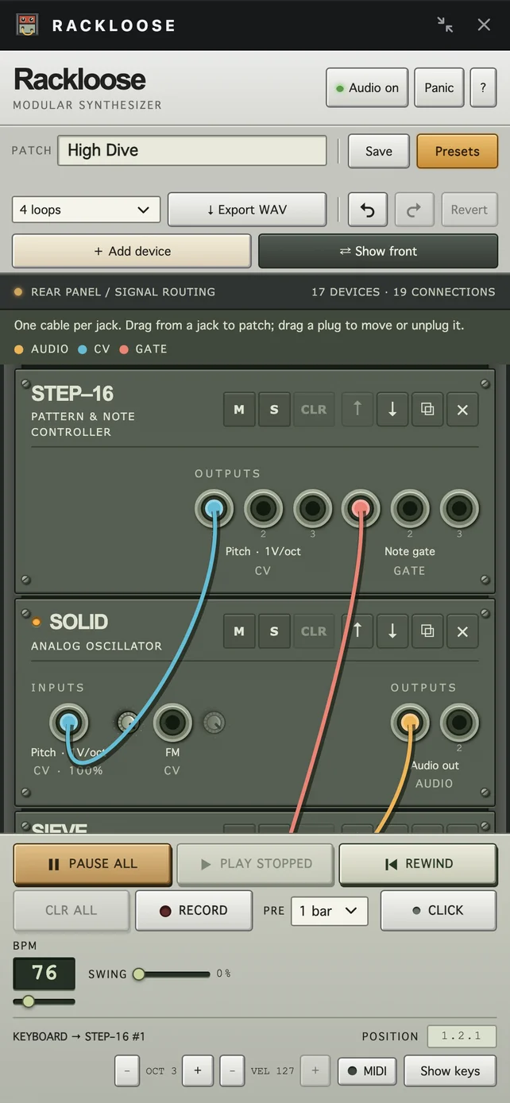Turn the SOLID Pitch CV amount knob
This screenshot has height=1103, width=510.
point(128,723)
